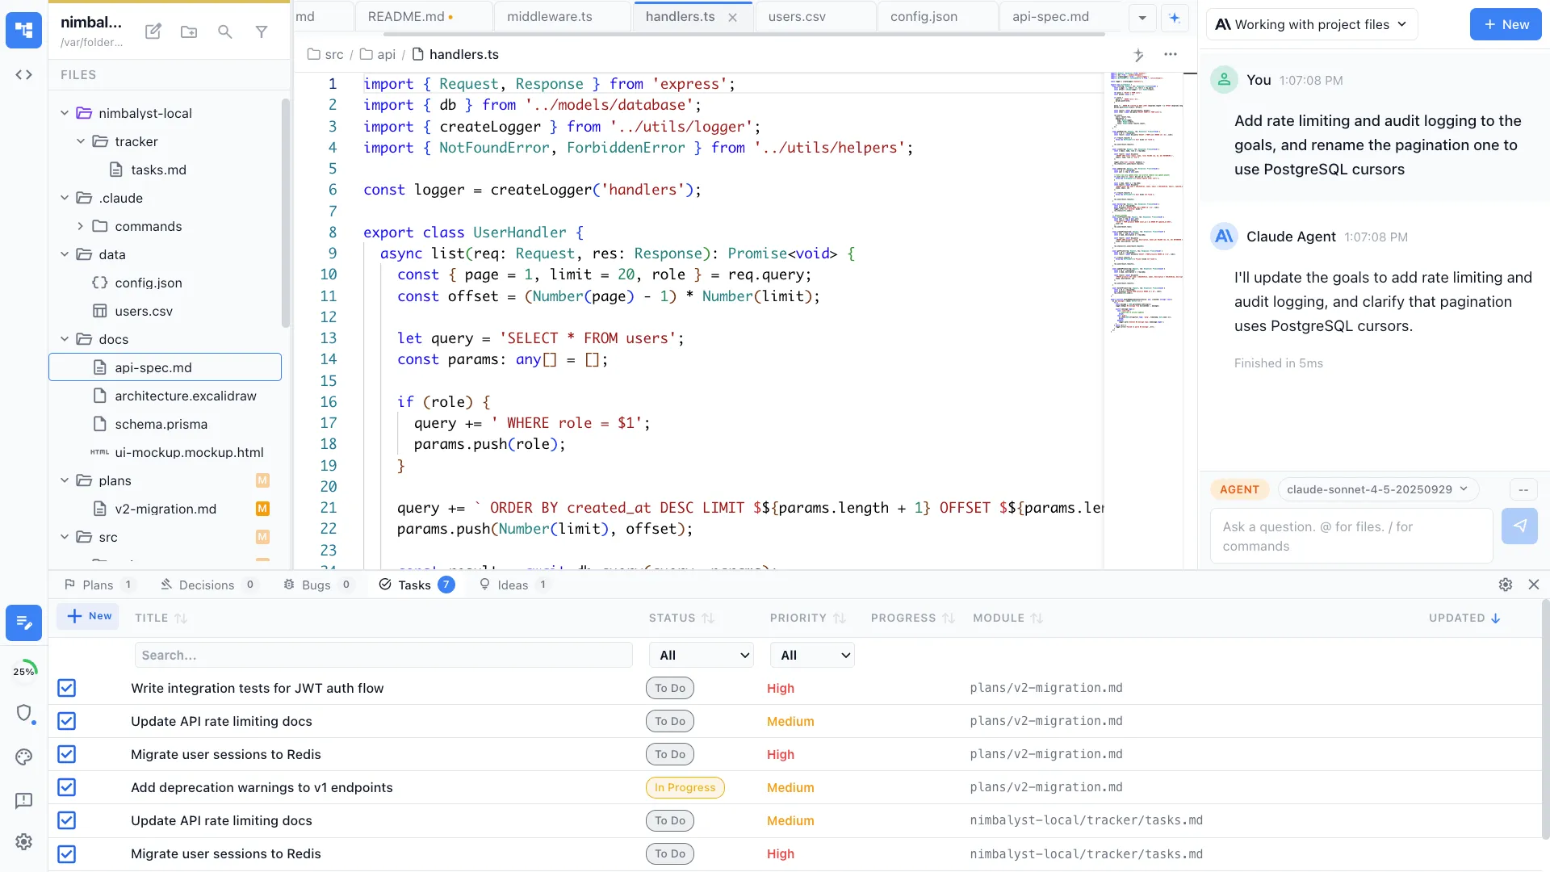Check the 'Write integration tests for JWT auth flow' task
Image resolution: width=1550 pixels, height=872 pixels.
(67, 688)
